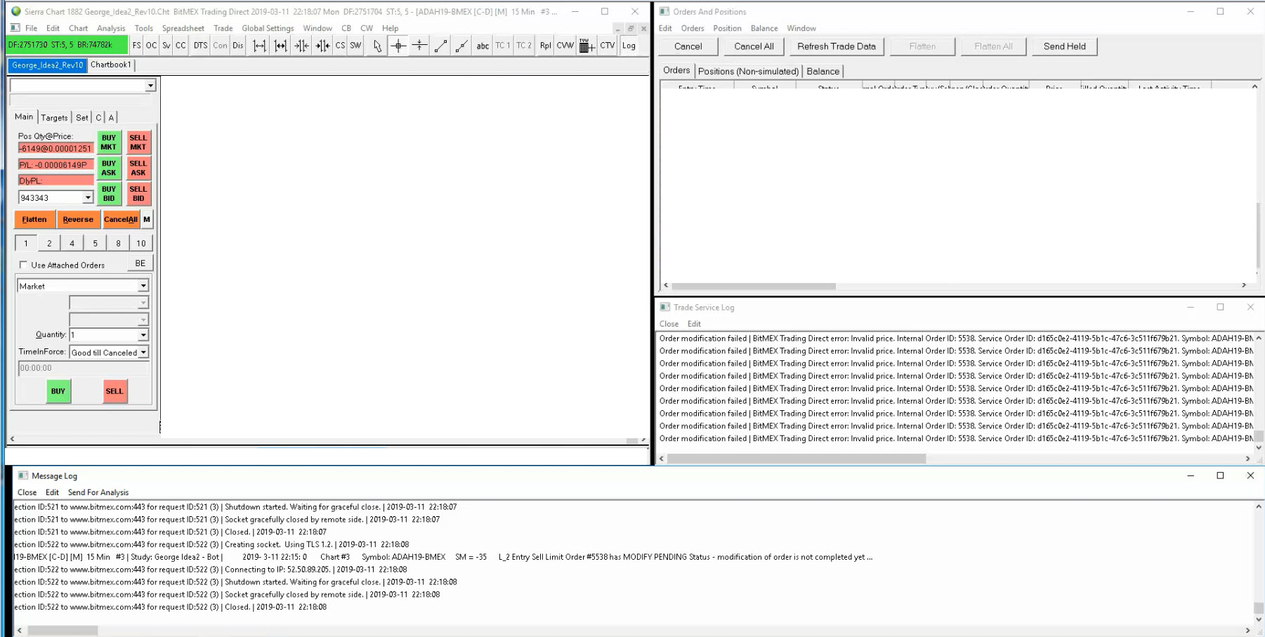Select the pointer arrow tool
The width and height of the screenshot is (1265, 637).
coord(377,46)
